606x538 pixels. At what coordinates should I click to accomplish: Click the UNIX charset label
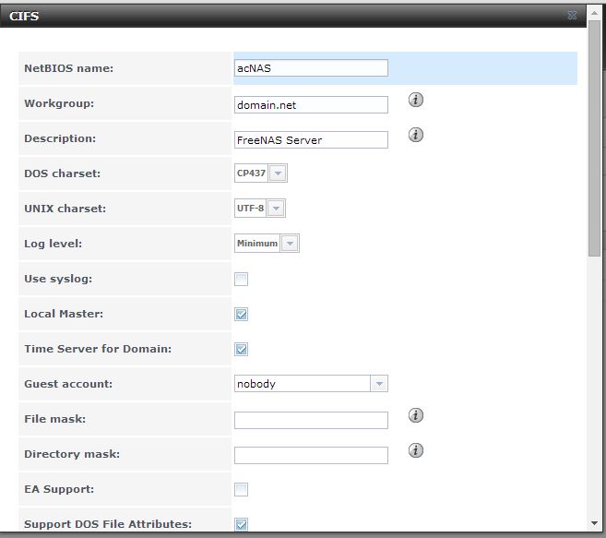pos(65,209)
